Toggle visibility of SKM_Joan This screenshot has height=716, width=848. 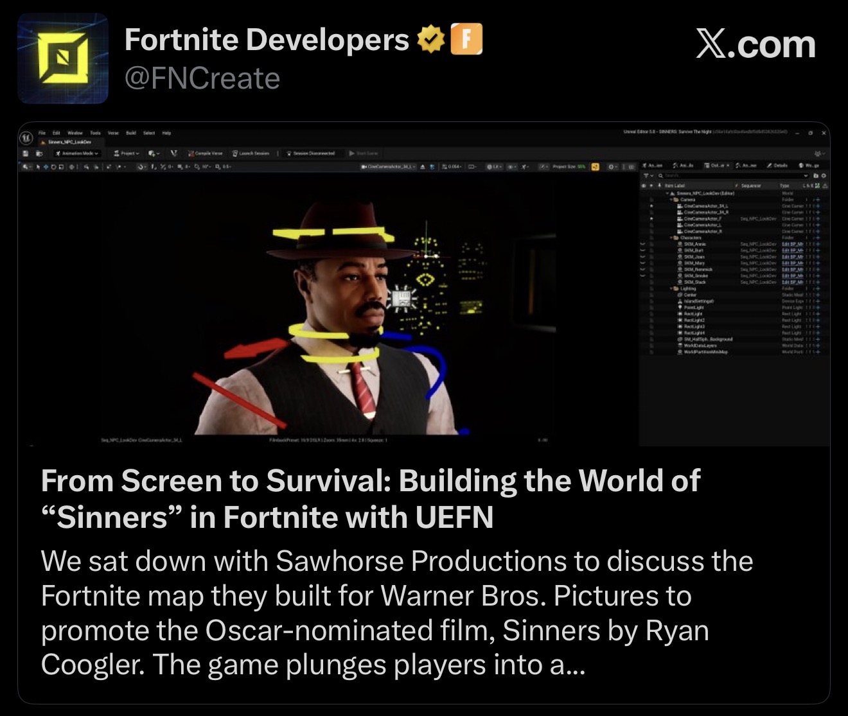click(x=643, y=257)
